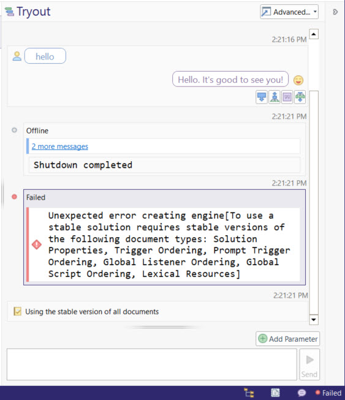Screen dimensions: 345x400
Task: Select the 'Hello. It's good to see you!' reply
Action: coord(230,80)
